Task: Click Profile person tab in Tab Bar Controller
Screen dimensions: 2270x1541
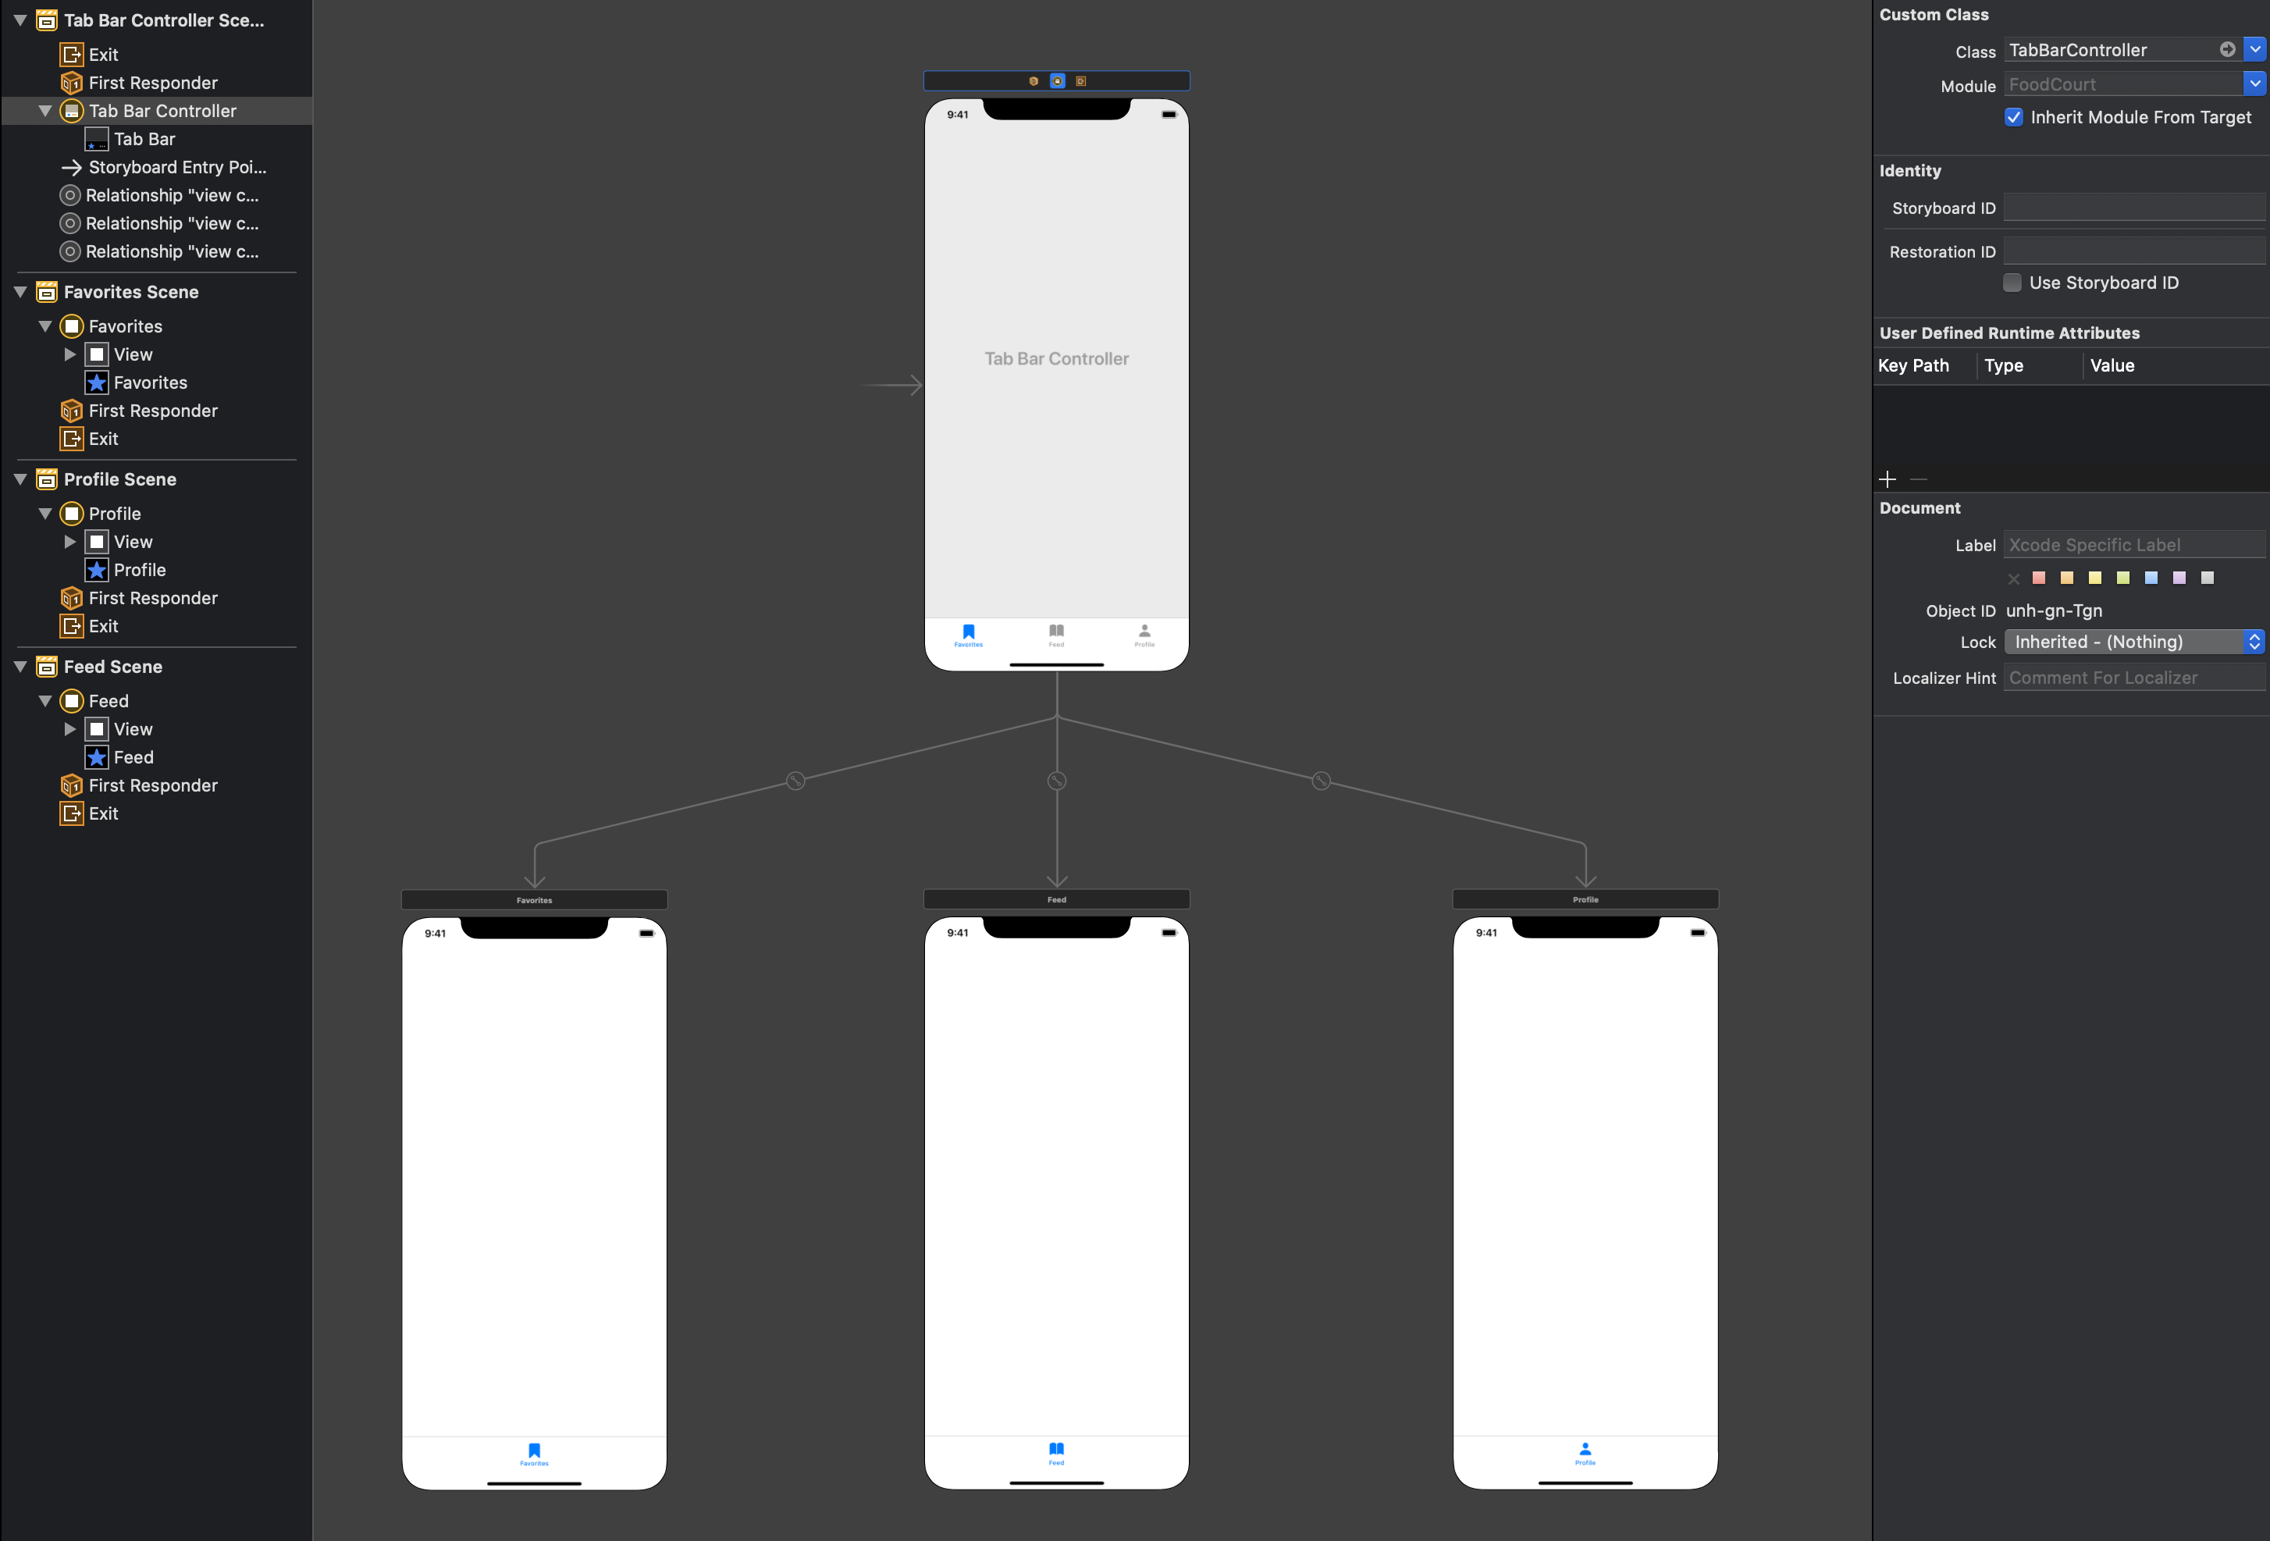Action: click(1144, 635)
